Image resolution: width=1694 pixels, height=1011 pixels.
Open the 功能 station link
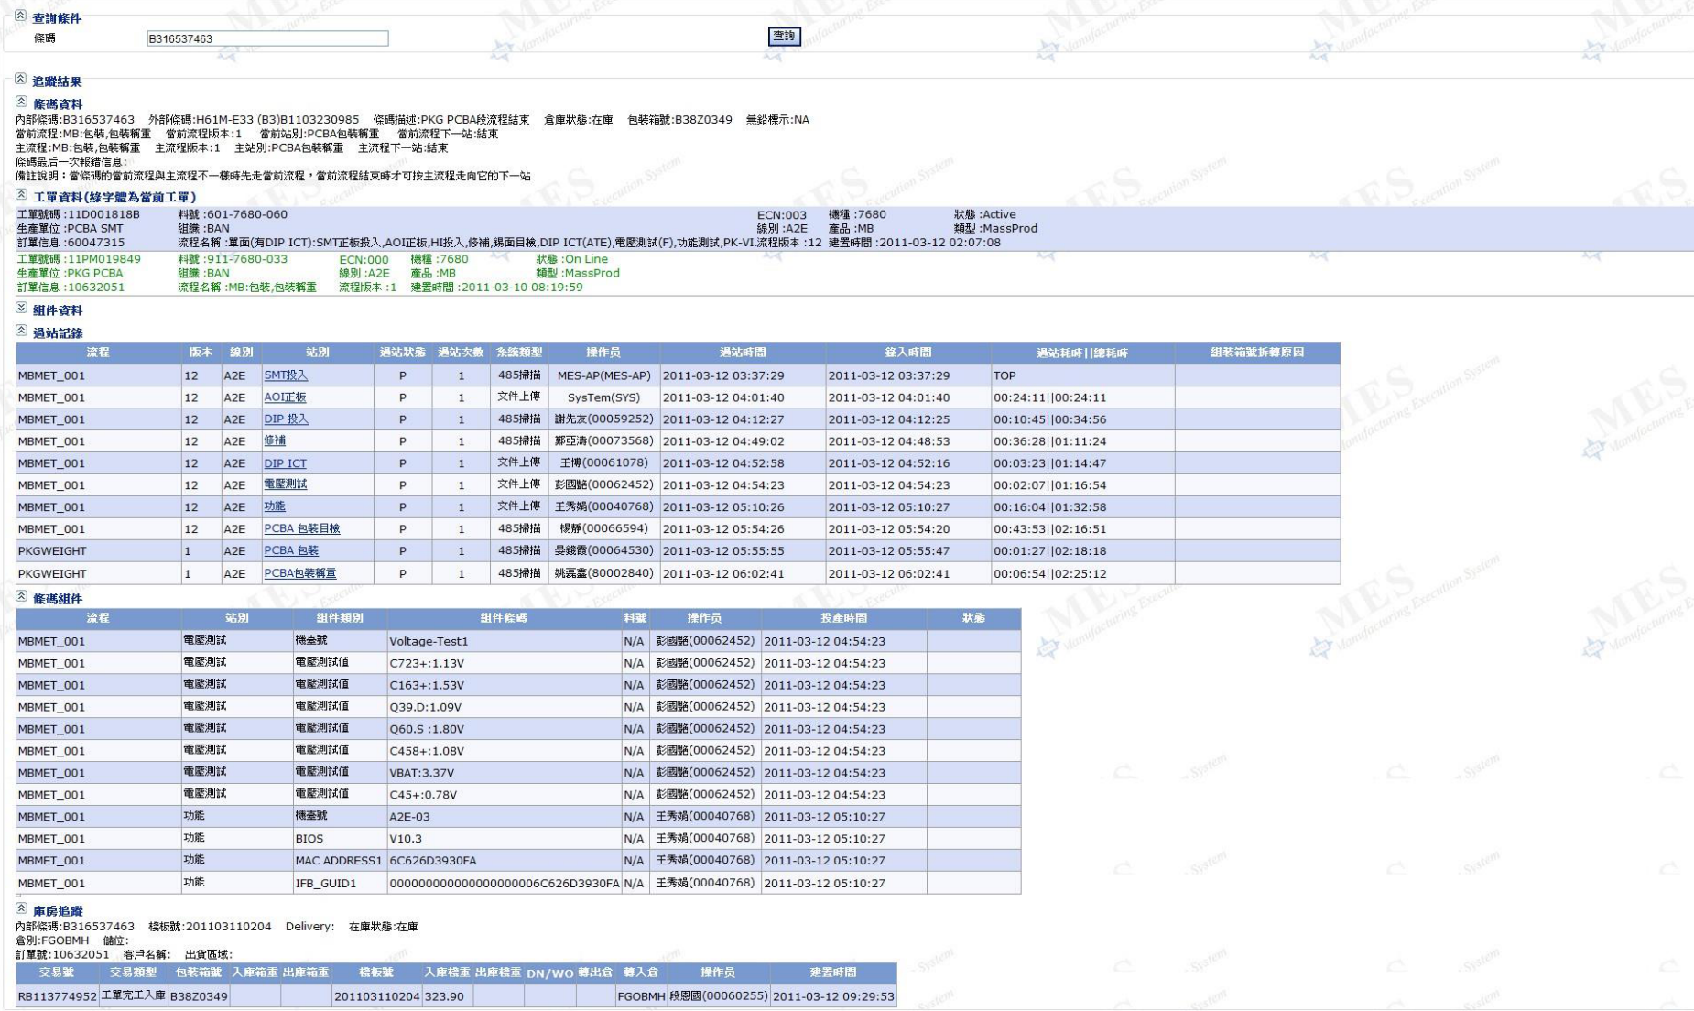[x=275, y=506]
